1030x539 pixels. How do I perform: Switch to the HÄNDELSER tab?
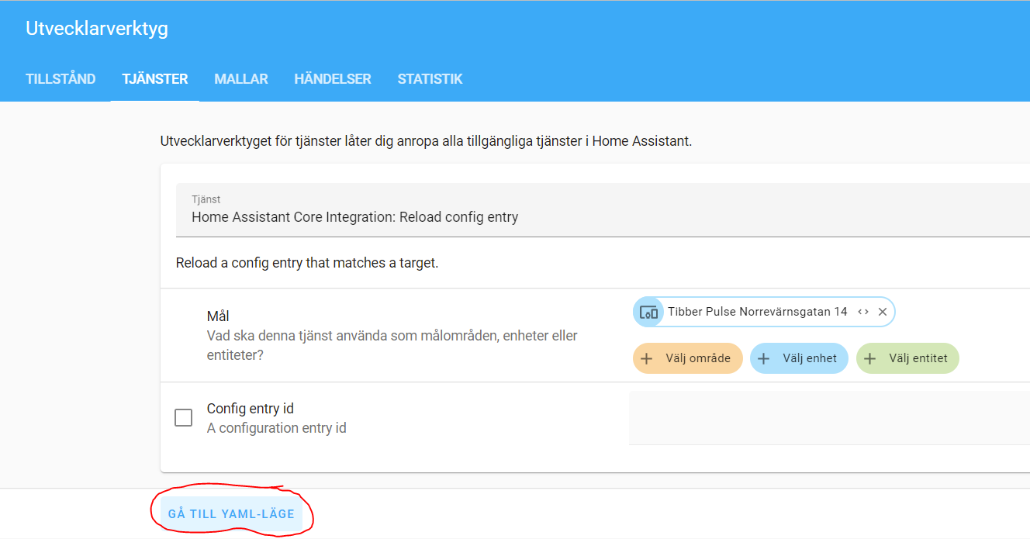[332, 78]
